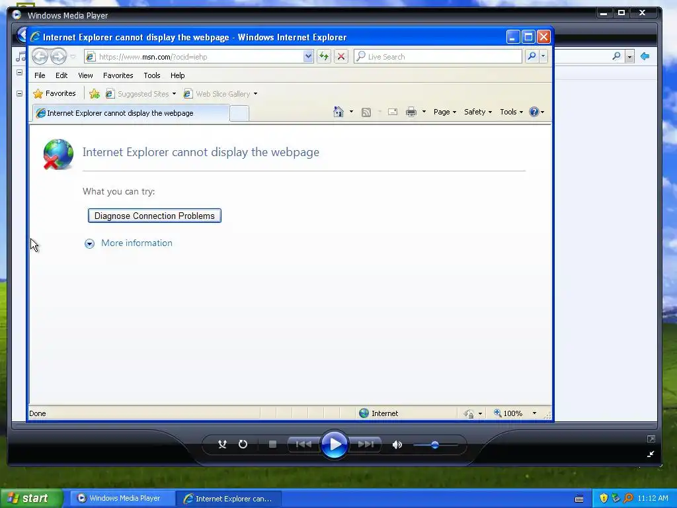Turn on repeat in Windows Media Player
This screenshot has width=677, height=508.
tap(243, 444)
